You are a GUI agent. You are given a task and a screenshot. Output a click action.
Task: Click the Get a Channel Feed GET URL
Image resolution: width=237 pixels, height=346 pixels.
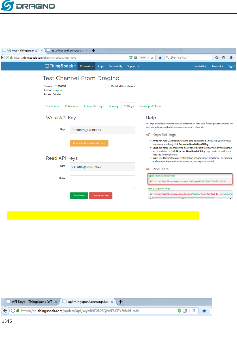click(192, 194)
